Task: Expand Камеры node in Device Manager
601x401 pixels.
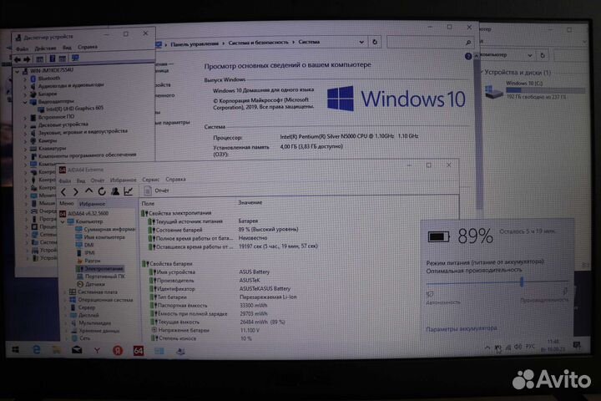Action: [25, 141]
